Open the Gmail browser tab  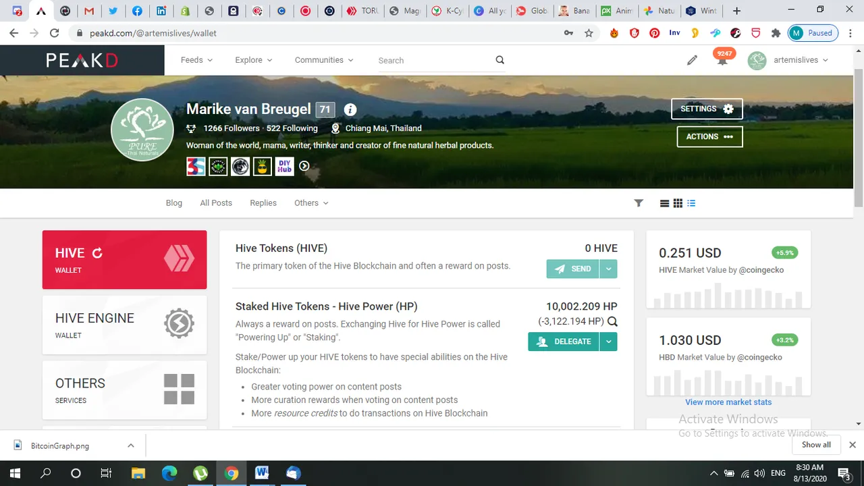click(x=88, y=11)
